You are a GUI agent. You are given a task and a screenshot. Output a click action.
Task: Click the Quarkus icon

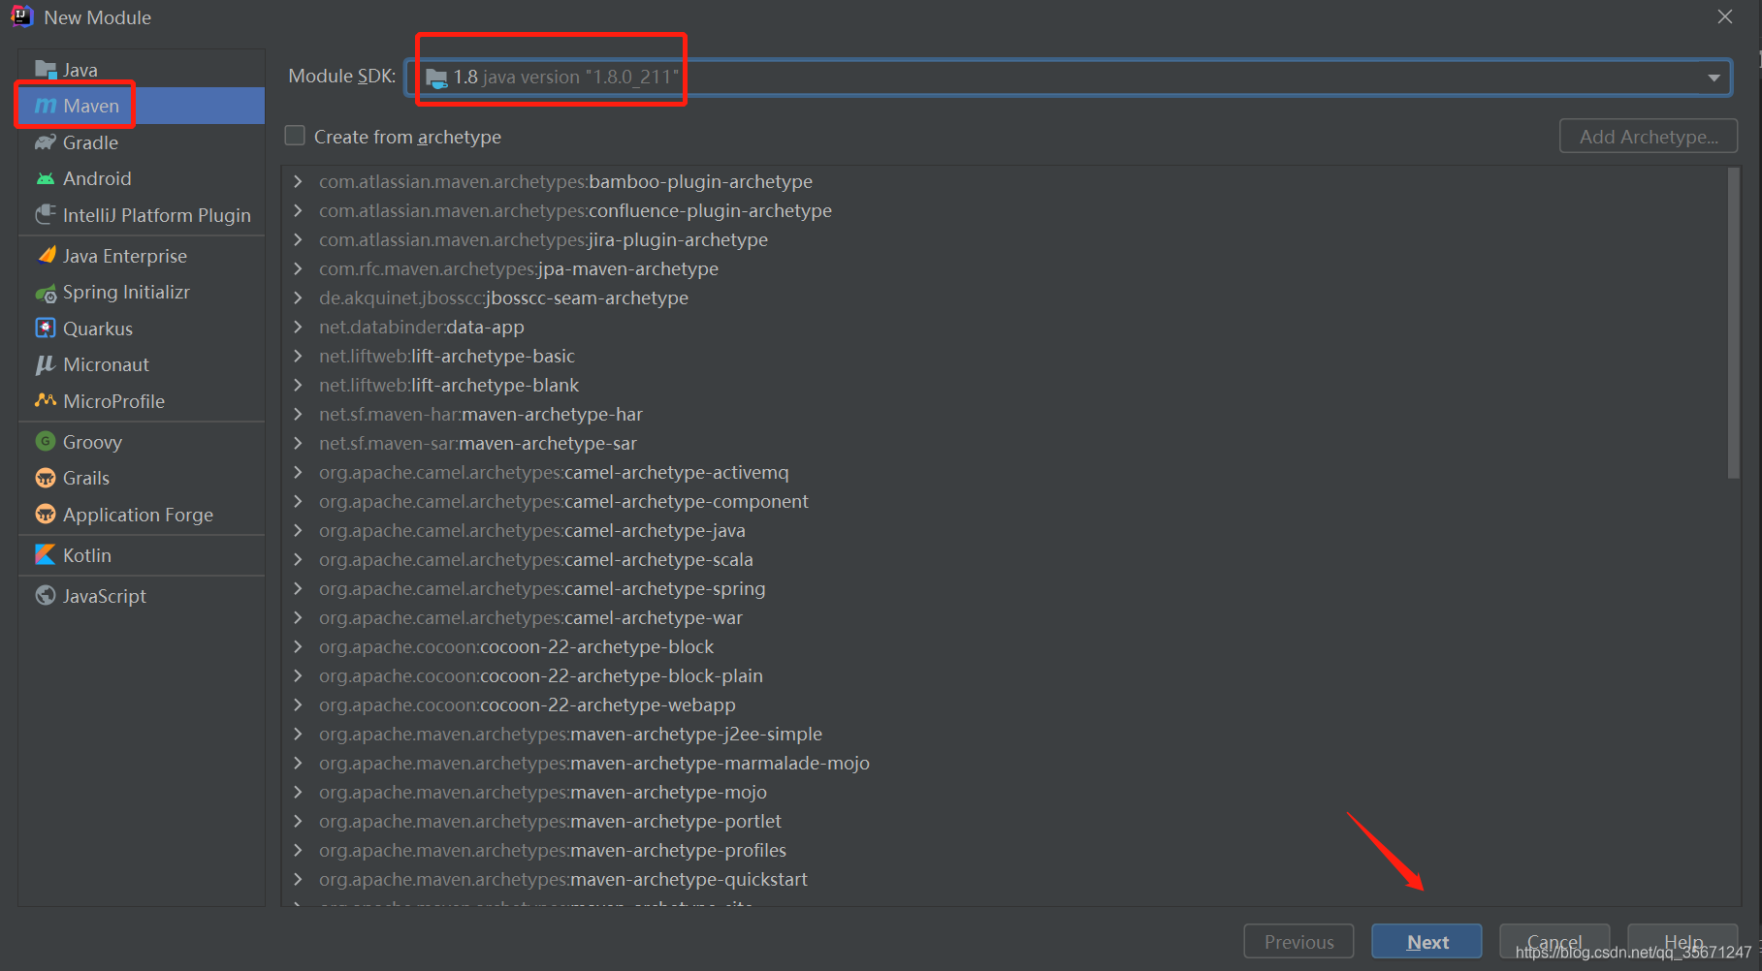[x=46, y=328]
